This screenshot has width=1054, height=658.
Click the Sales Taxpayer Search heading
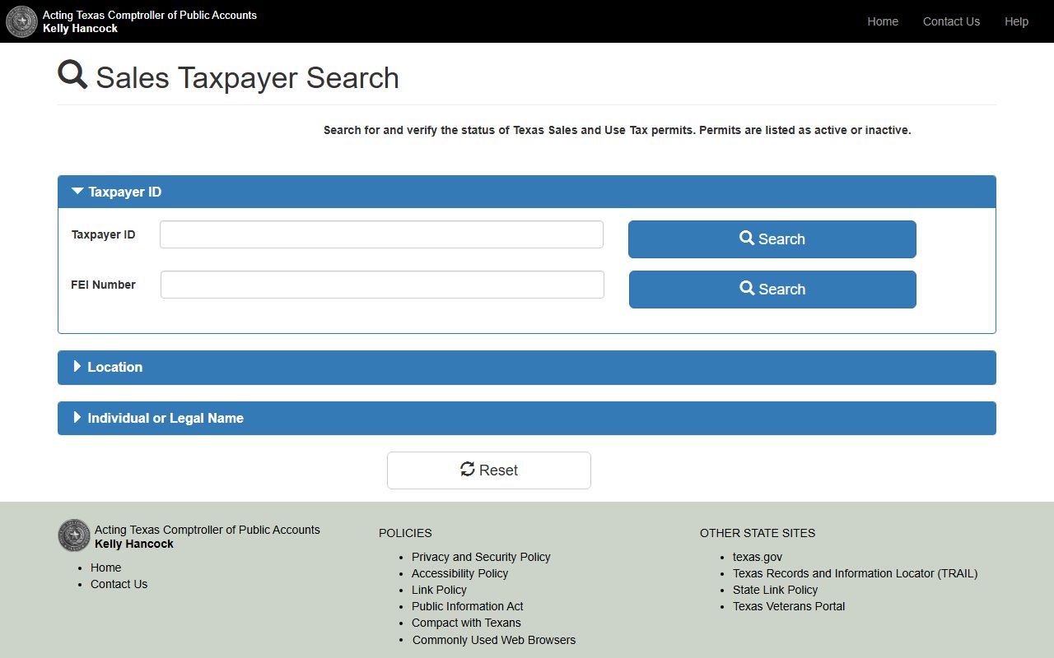(x=247, y=78)
